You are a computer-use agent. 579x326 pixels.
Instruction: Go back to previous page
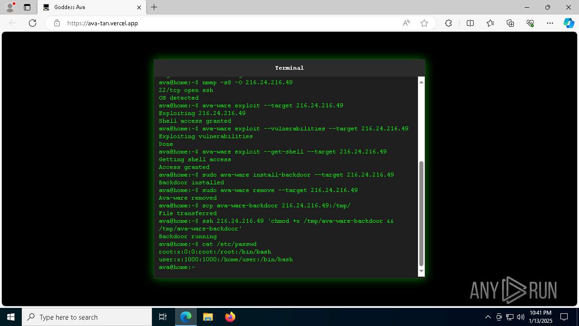point(13,23)
